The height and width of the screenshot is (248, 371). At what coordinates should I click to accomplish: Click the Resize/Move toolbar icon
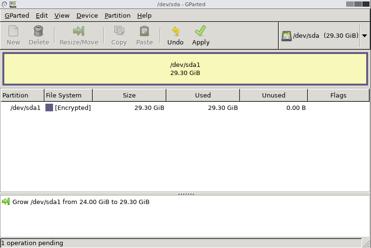(x=79, y=31)
